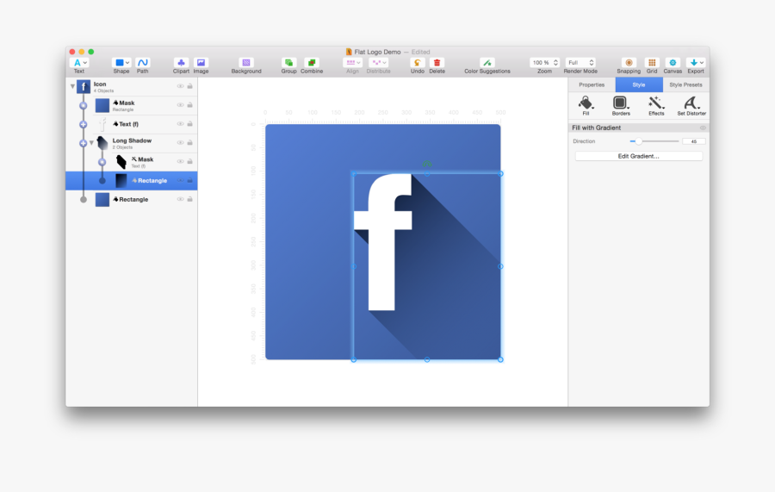This screenshot has width=775, height=492.
Task: Toggle visibility of top Mask Rectangle layer
Action: point(181,105)
